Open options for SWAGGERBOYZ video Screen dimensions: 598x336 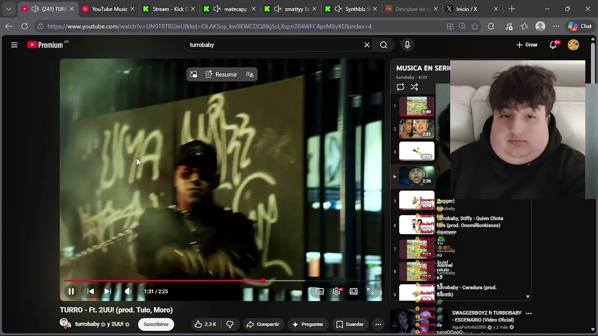pos(528,314)
